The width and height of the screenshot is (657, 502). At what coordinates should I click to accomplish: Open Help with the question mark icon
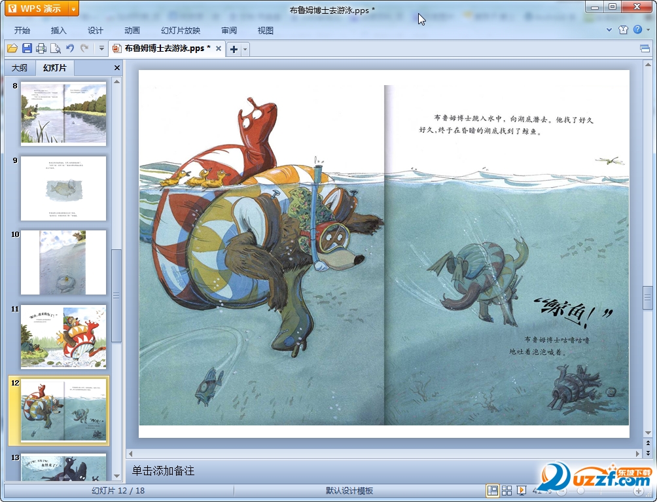[637, 29]
